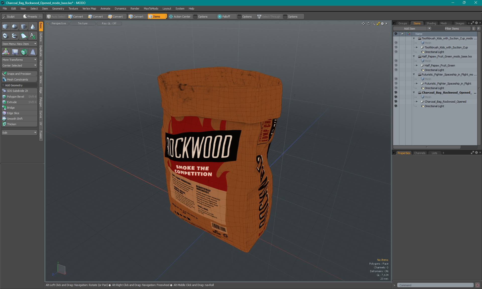This screenshot has height=289, width=482.
Task: Click the Action Center button
Action: click(x=180, y=17)
